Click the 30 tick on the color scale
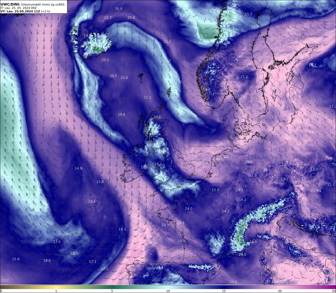This screenshot has width=336, height=293. point(280,291)
